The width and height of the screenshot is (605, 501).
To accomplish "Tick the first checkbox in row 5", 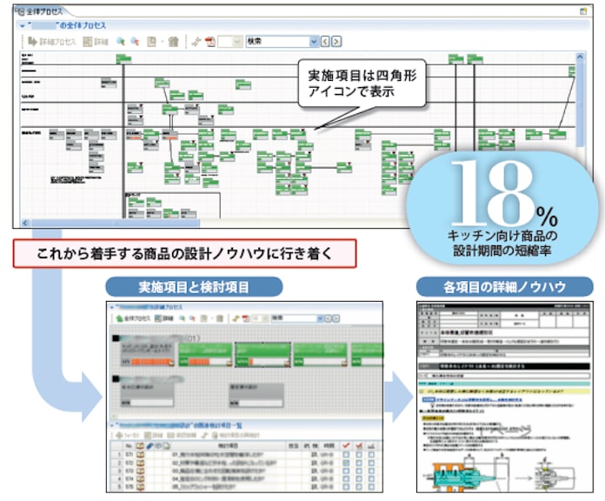I will click(x=346, y=487).
